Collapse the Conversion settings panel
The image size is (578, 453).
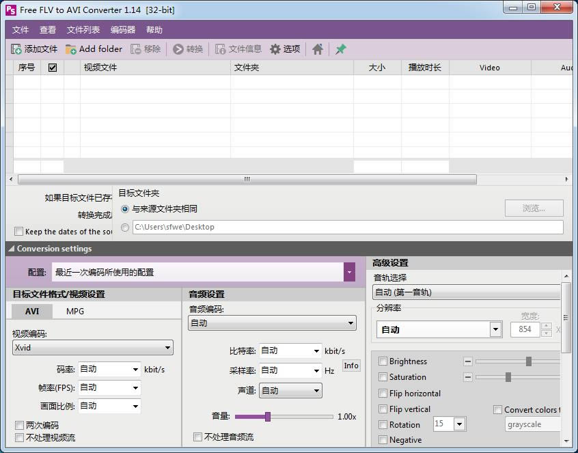12,249
